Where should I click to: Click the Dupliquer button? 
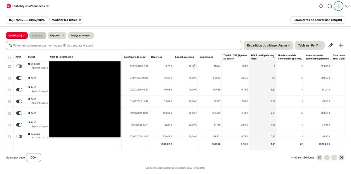pyautogui.click(x=38, y=35)
